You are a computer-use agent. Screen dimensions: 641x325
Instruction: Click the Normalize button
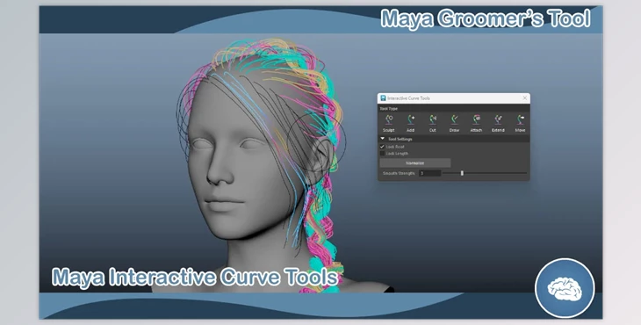(x=415, y=162)
